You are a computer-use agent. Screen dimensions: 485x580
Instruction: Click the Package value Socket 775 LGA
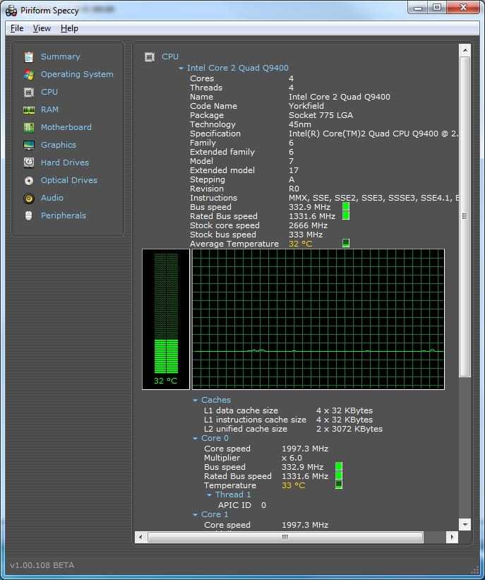321,115
